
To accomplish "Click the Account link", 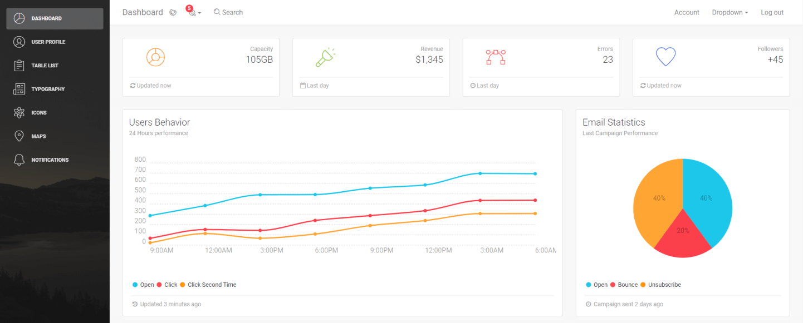I will pos(687,12).
